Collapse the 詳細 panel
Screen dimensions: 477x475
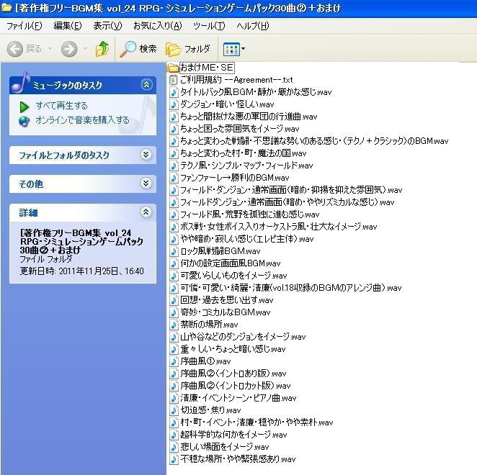pos(146,212)
